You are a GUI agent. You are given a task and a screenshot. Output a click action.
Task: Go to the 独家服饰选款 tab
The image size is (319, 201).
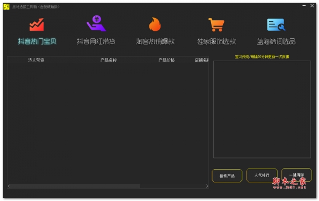coord(216,41)
